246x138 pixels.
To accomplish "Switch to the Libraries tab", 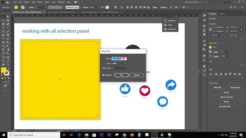I will click(222, 14).
